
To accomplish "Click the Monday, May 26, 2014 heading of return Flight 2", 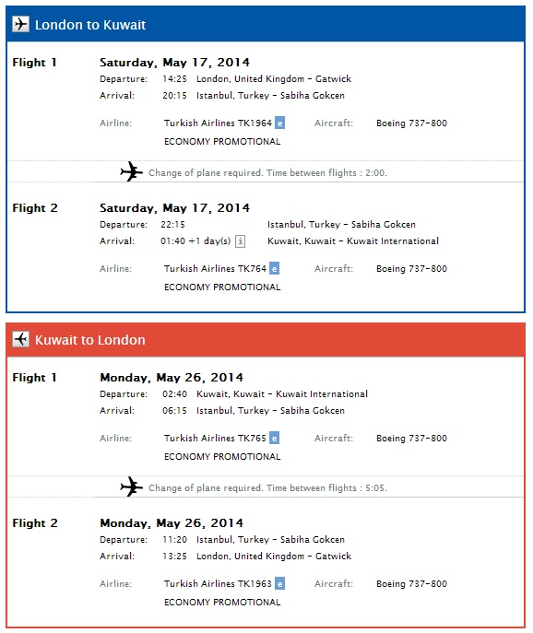I will [172, 523].
